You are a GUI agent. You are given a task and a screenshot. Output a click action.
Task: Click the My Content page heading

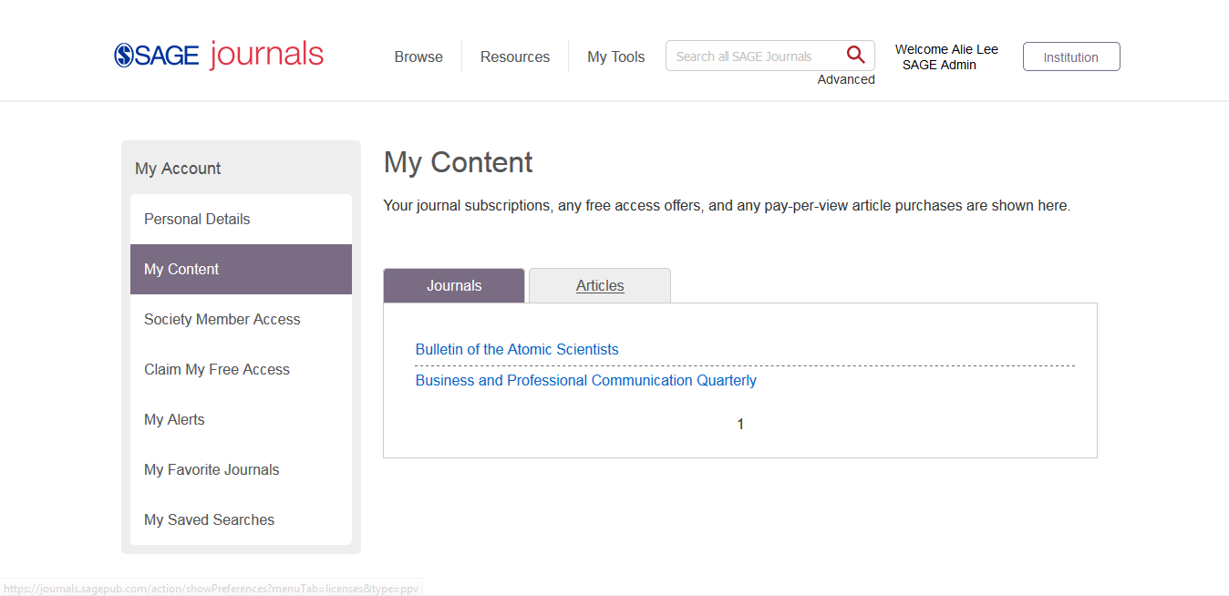[x=458, y=162]
